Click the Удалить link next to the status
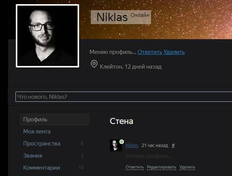 click(174, 52)
